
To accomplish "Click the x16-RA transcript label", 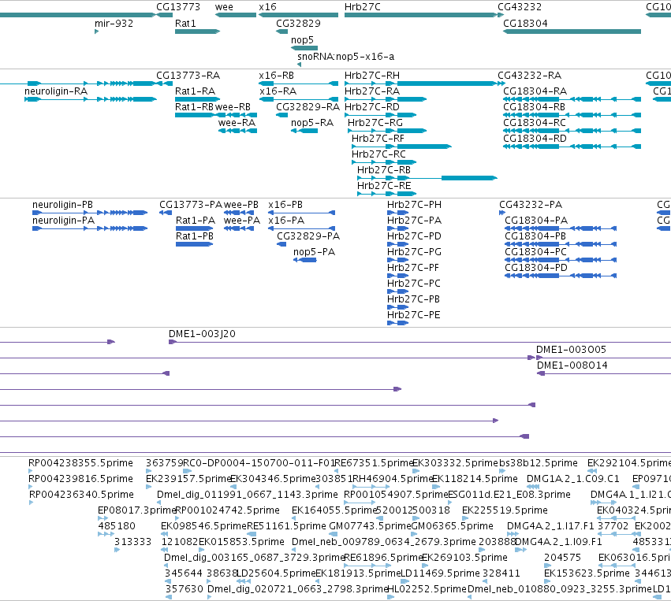I will [x=278, y=91].
